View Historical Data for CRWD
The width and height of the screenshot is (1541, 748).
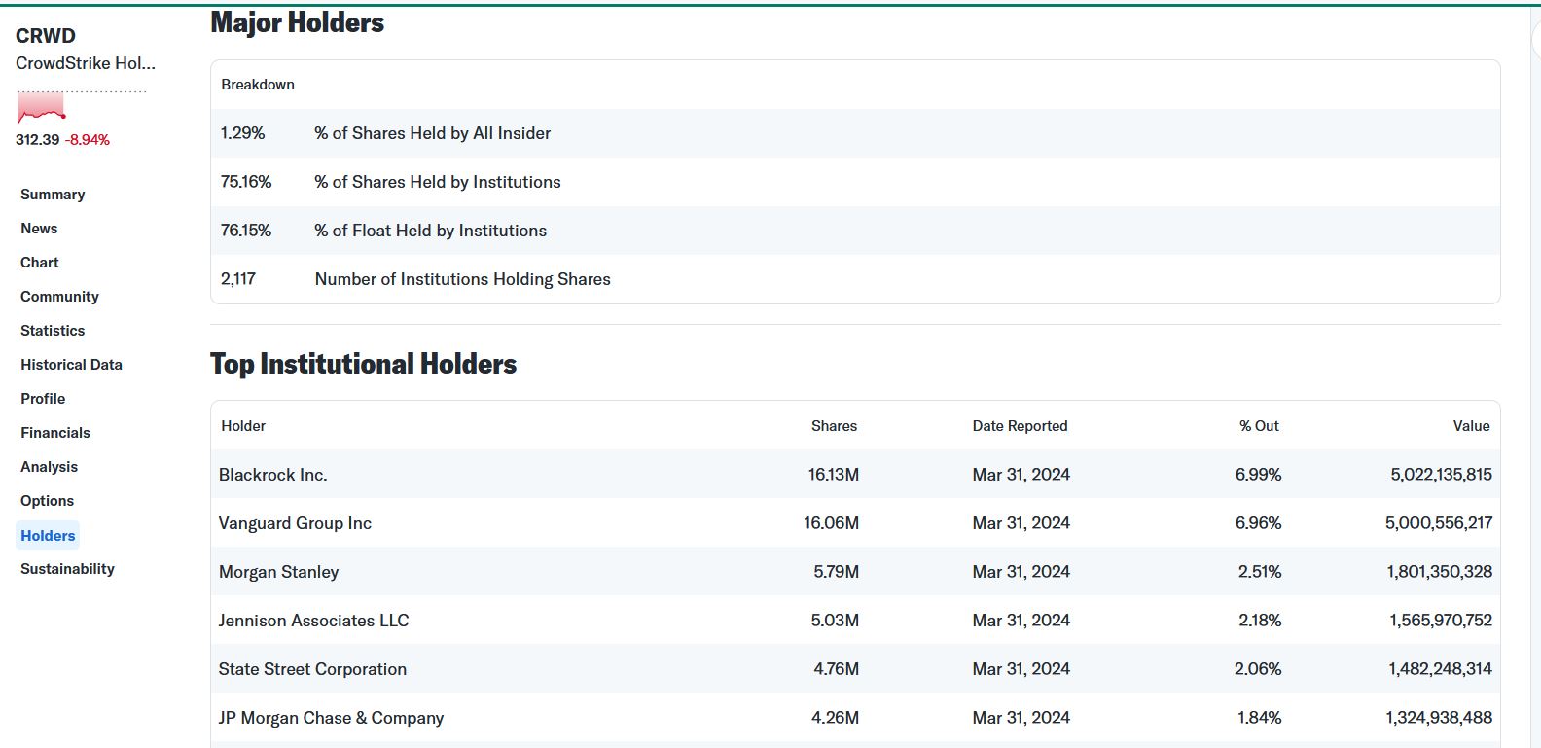(71, 365)
